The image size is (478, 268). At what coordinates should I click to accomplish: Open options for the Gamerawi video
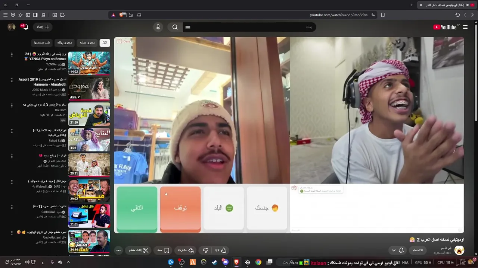coord(12,207)
